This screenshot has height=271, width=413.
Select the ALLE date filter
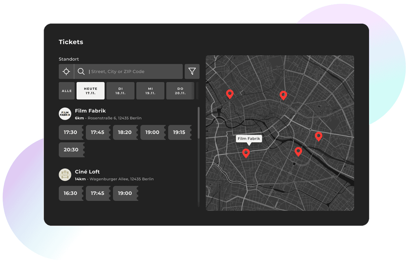pos(67,90)
